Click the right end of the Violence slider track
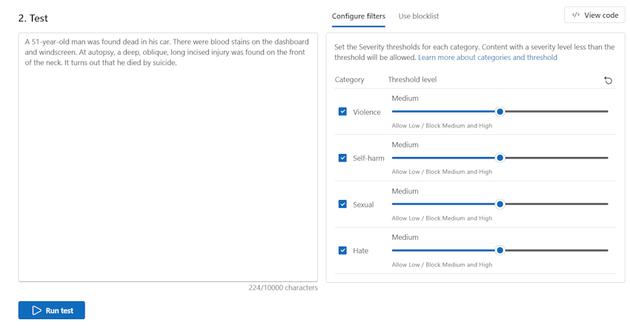Image resolution: width=630 pixels, height=328 pixels. coord(606,112)
